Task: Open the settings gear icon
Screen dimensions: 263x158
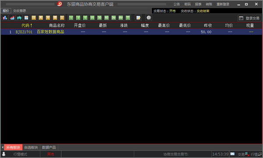Action: point(149,18)
